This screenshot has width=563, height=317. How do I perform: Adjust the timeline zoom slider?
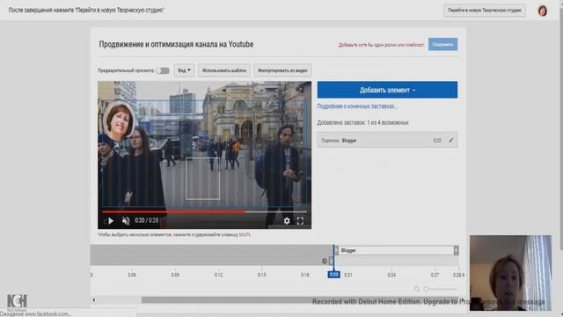point(426,289)
